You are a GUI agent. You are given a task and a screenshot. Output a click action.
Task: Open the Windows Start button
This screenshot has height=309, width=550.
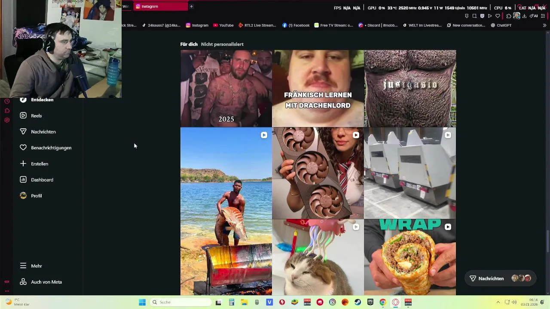142,302
